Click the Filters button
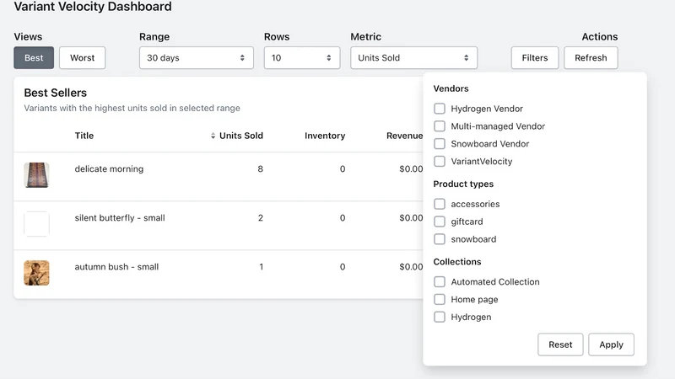Image resolution: width=675 pixels, height=379 pixels. [x=535, y=57]
